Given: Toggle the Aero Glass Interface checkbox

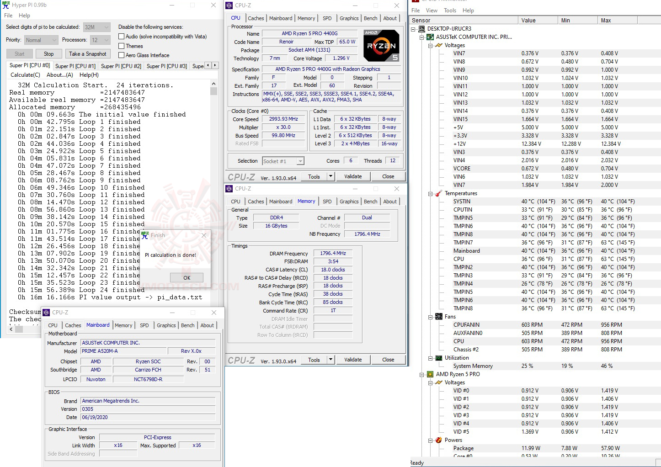Looking at the screenshot, I should (121, 55).
